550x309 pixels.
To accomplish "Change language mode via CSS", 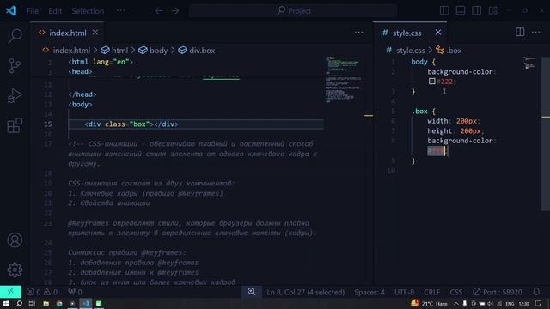I will [x=456, y=292].
